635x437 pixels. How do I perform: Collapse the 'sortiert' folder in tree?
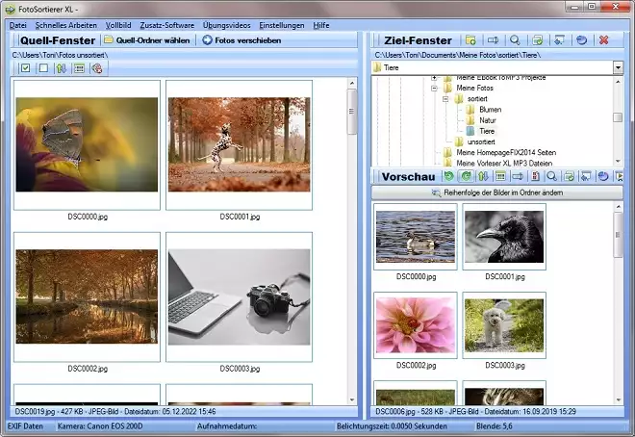pos(445,99)
